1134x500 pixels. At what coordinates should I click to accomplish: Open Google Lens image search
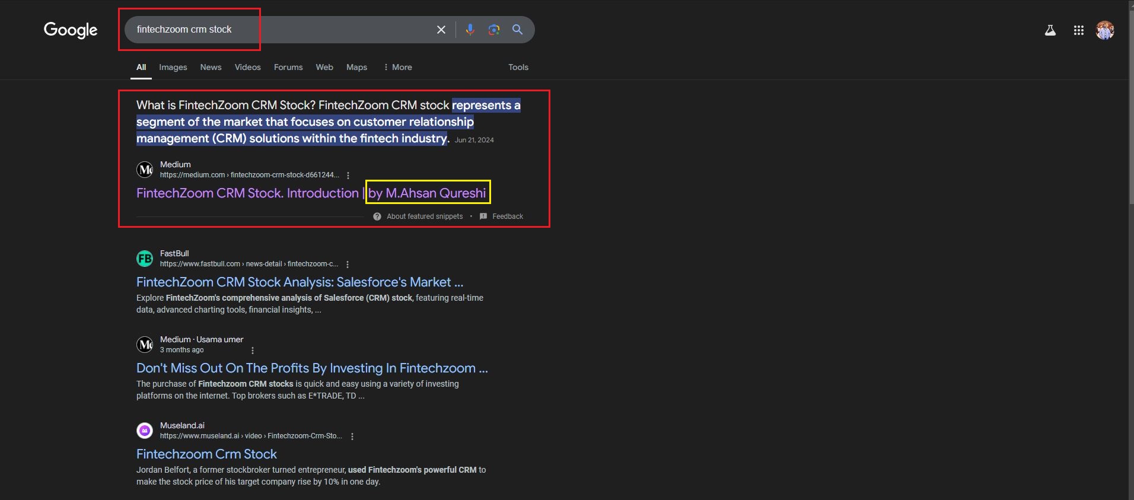pyautogui.click(x=493, y=30)
